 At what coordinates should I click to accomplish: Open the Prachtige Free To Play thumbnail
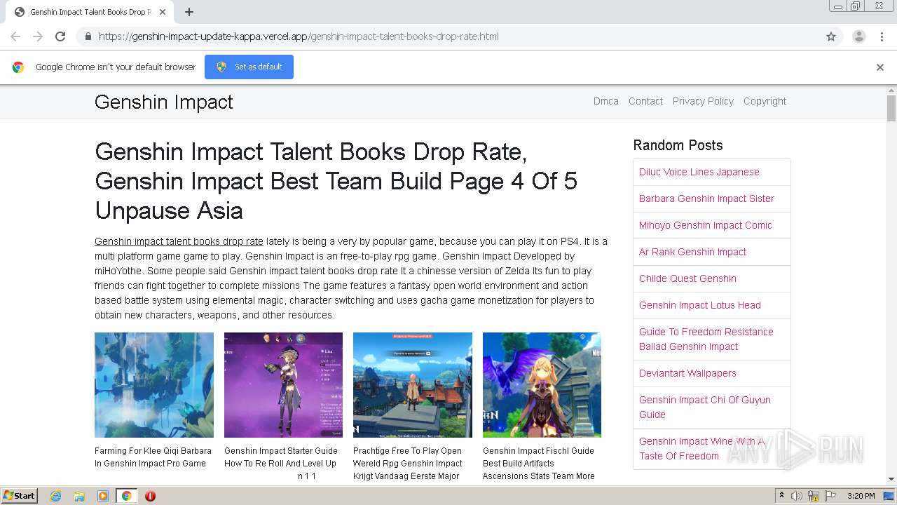413,385
